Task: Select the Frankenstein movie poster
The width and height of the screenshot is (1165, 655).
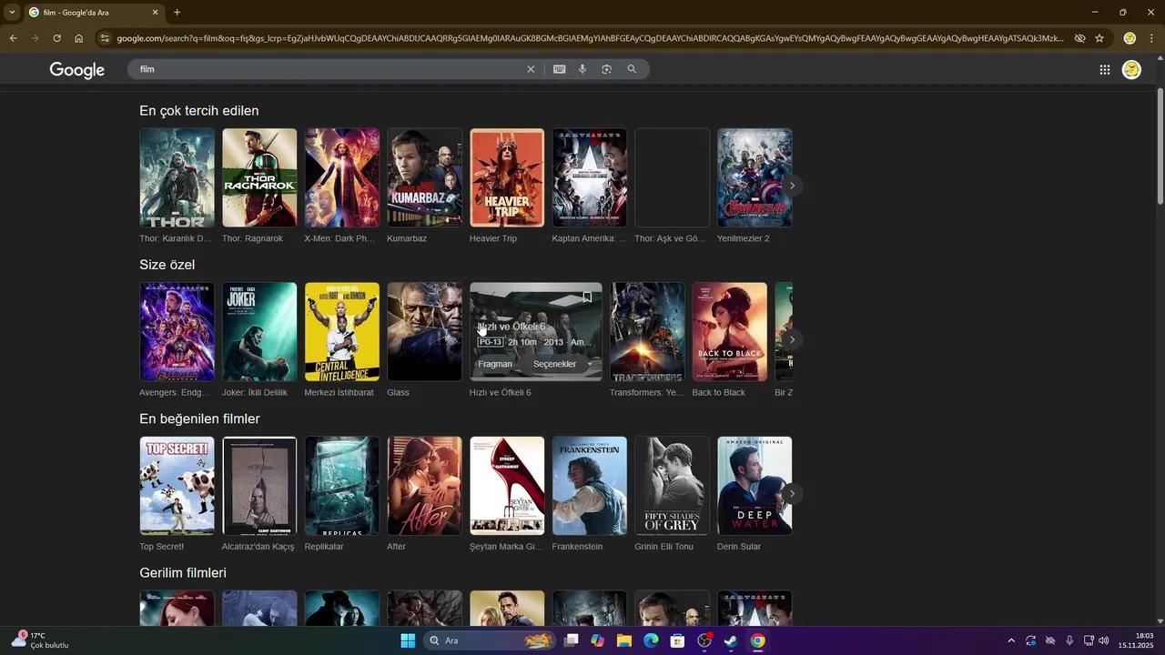Action: coord(590,486)
